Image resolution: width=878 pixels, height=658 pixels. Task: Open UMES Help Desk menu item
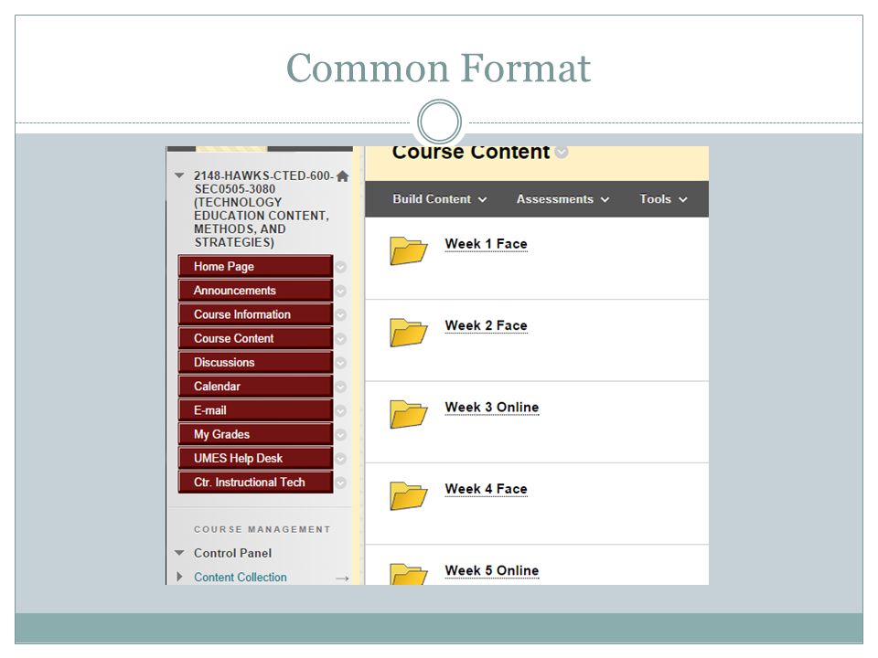coord(255,458)
